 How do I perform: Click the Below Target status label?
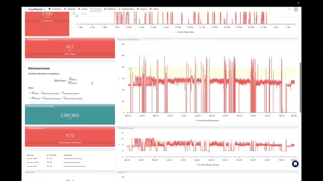point(70,54)
